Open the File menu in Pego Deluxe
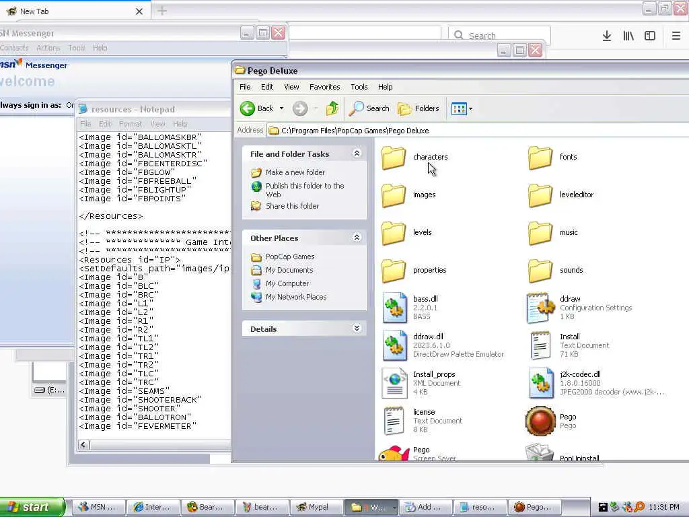The image size is (689, 517). 245,87
